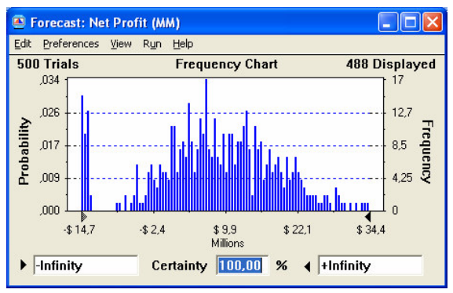Click the 'Probability' axis label

24,151
